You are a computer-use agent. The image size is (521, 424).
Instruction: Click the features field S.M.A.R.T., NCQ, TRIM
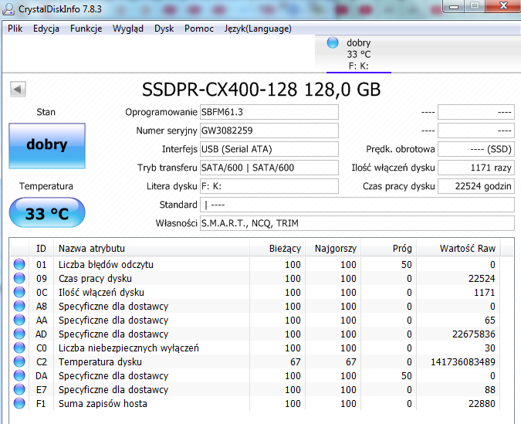pos(357,223)
